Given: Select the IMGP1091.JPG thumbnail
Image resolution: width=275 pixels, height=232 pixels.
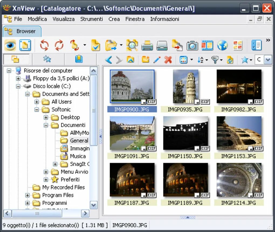Looking at the screenshot, I should tap(132, 133).
